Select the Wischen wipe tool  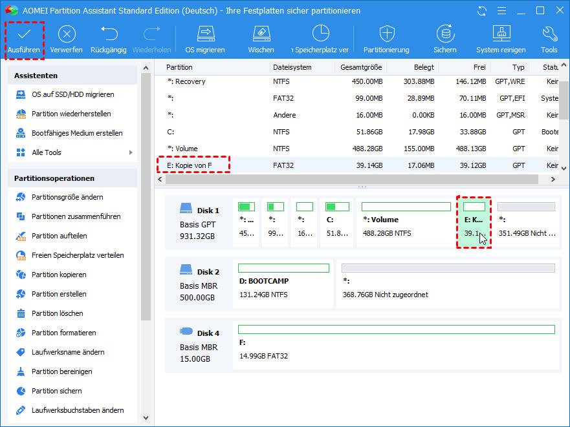coord(261,34)
